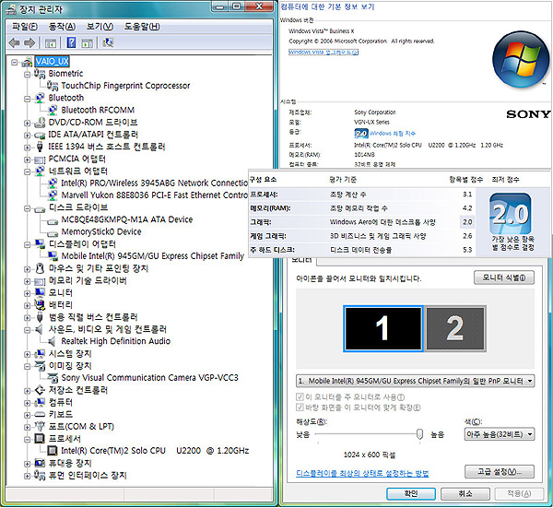Image resolution: width=553 pixels, height=508 pixels.
Task: Select the MCBQE48GKMPQ-M1A ATA Device icon
Action: click(53, 221)
